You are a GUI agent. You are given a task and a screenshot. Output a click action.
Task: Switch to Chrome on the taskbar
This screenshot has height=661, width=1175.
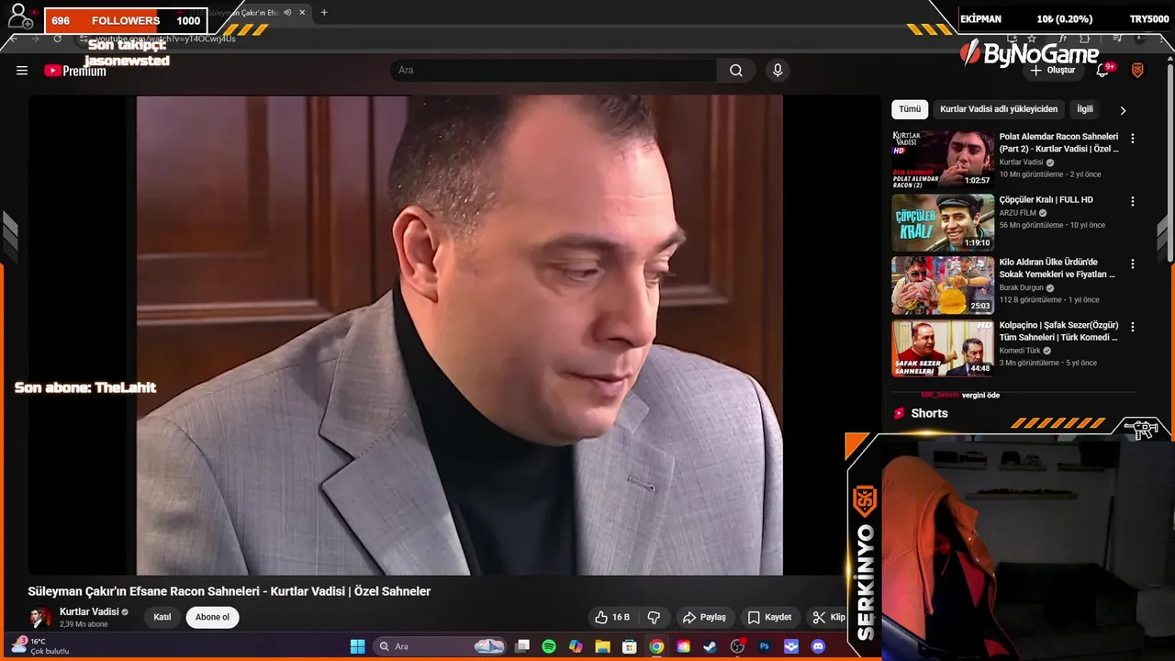[656, 646]
